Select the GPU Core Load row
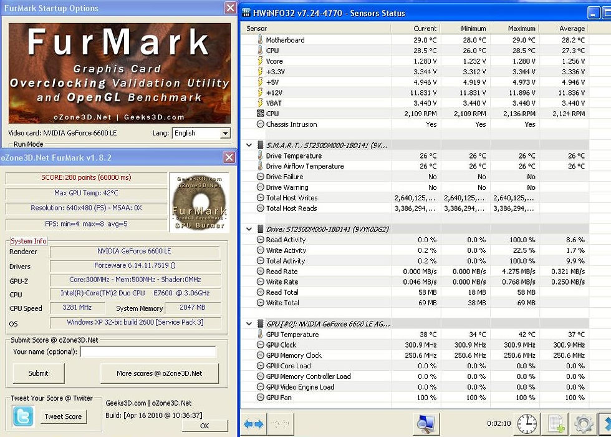Viewport: 611px width, 437px height. 415,366
